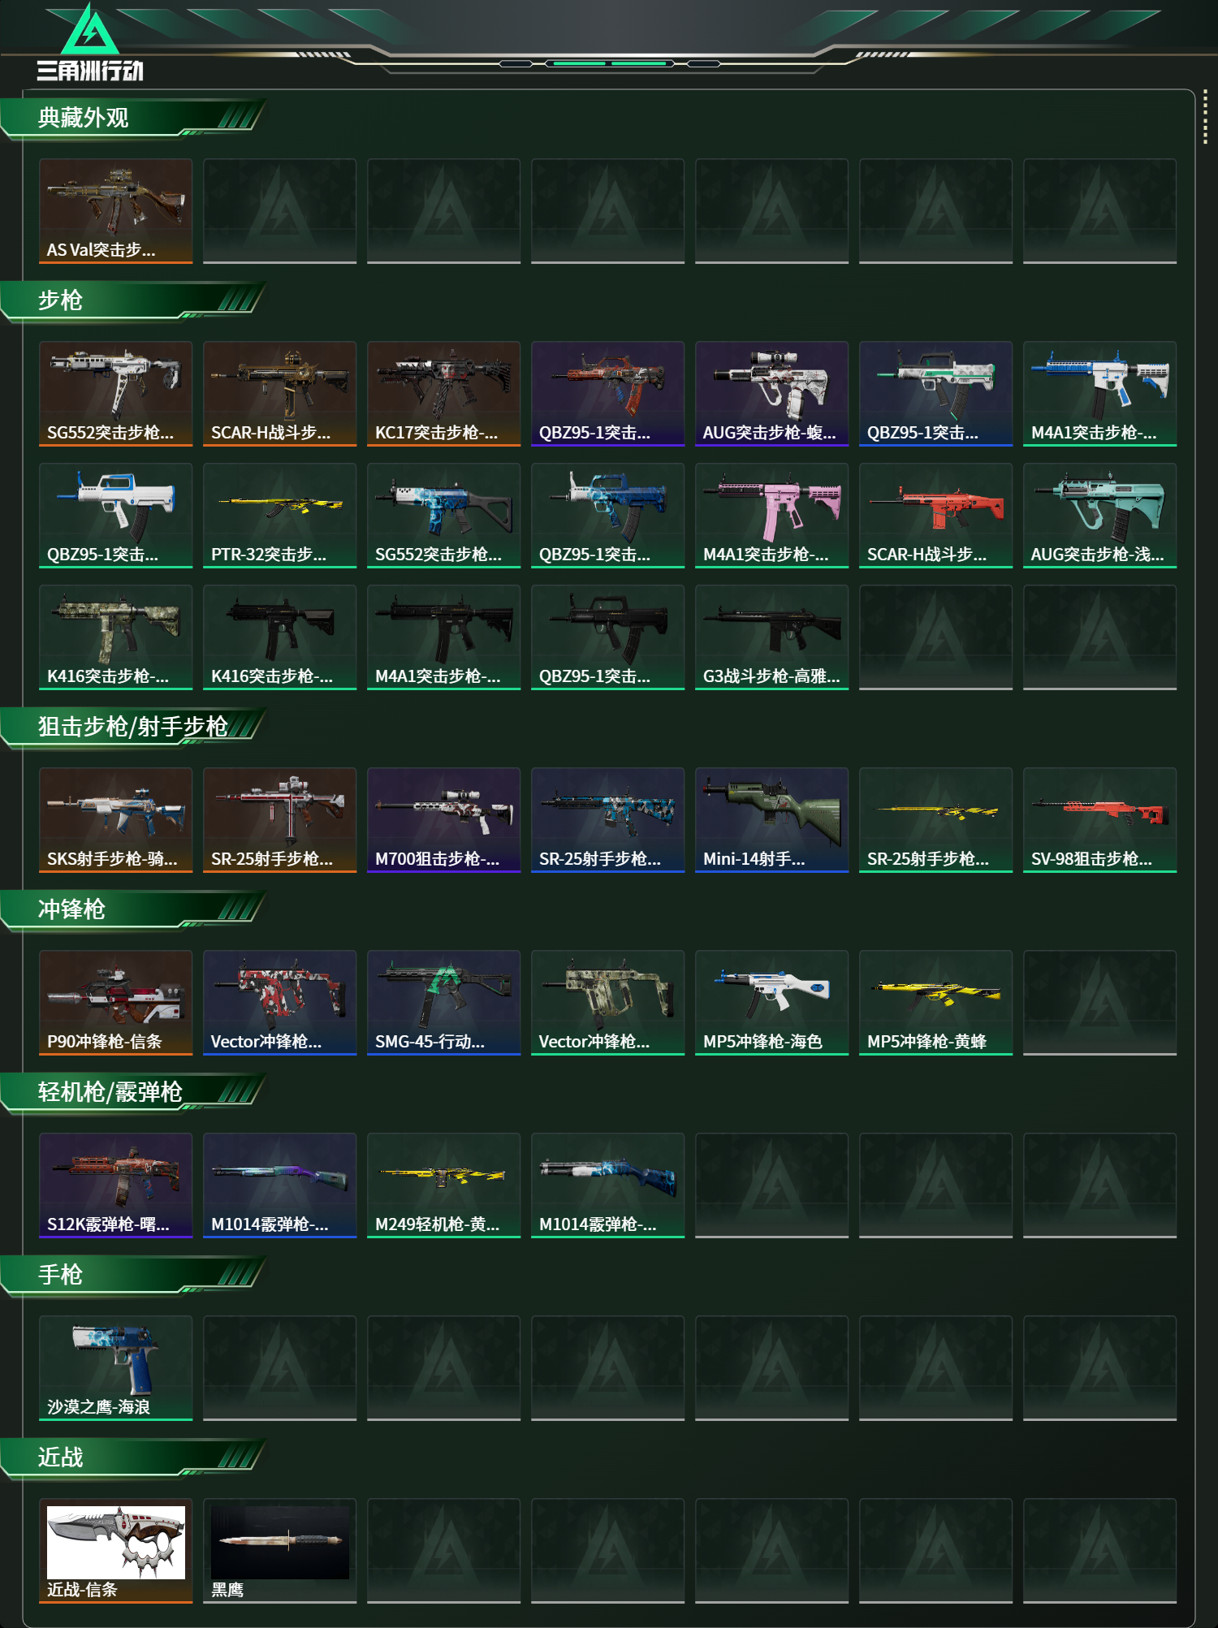
Task: Open the pink M4A1 rifle skin
Action: [x=771, y=516]
